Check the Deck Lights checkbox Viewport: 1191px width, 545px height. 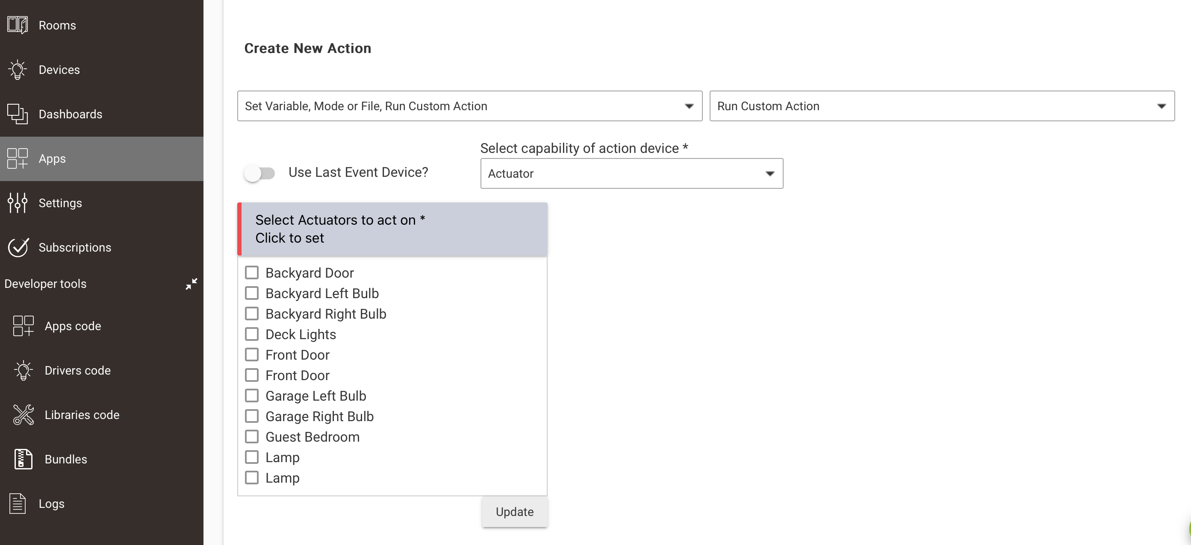click(251, 334)
